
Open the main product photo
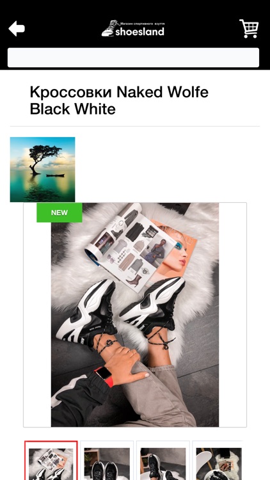[135, 315]
